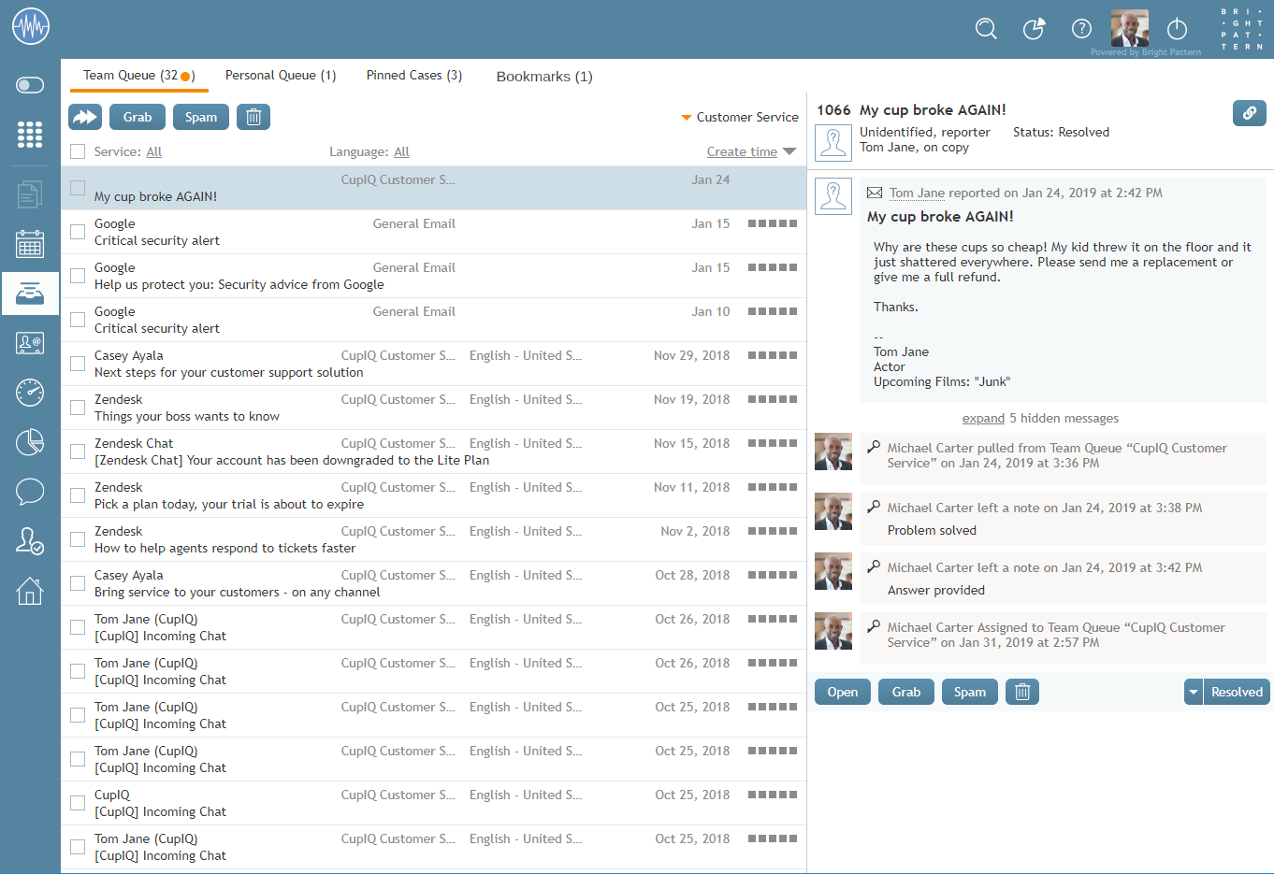1274x874 pixels.
Task: Click the double-arrow next case button
Action: 85,117
